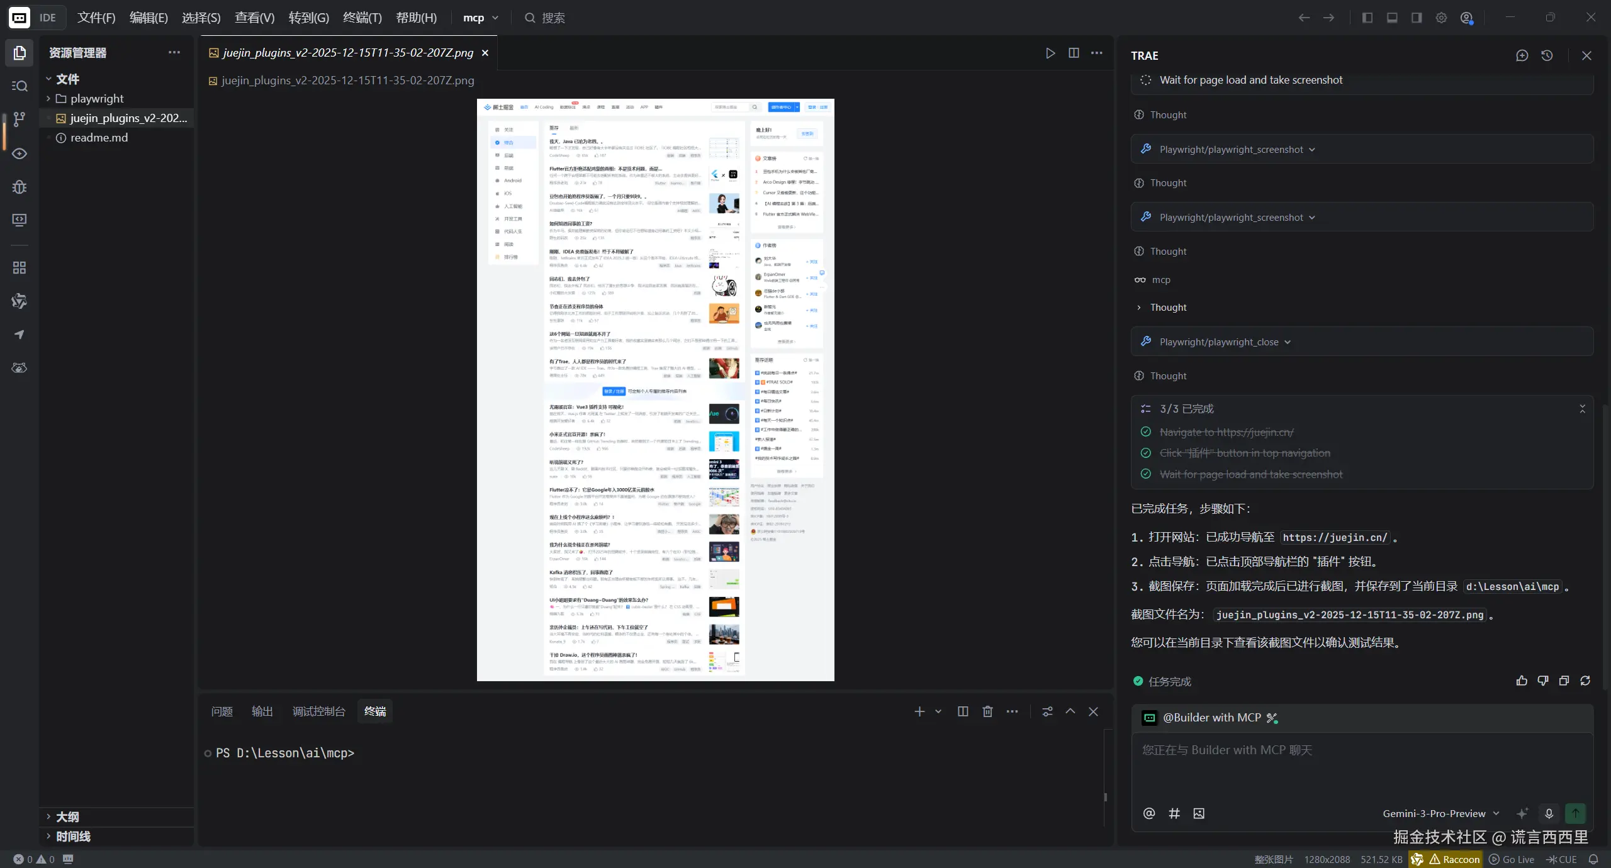The width and height of the screenshot is (1611, 868).
Task: Click the microphone voice input icon
Action: click(1549, 813)
